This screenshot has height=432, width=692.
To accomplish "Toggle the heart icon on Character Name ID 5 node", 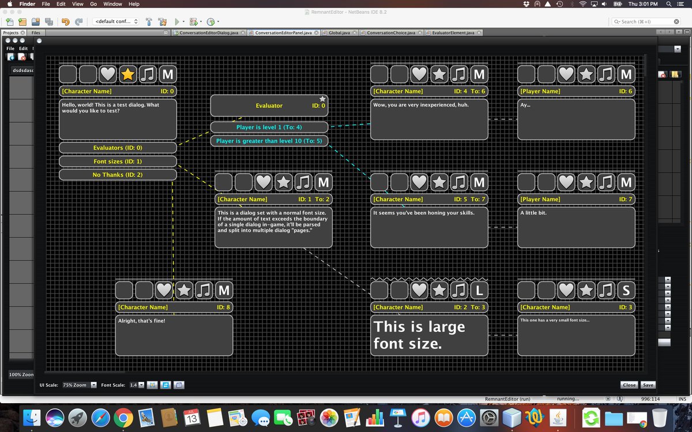I will click(419, 182).
